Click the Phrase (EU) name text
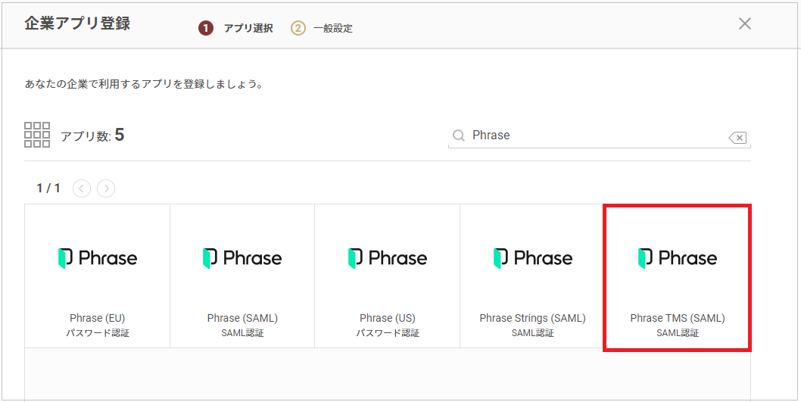The height and width of the screenshot is (402, 801). pos(97,318)
